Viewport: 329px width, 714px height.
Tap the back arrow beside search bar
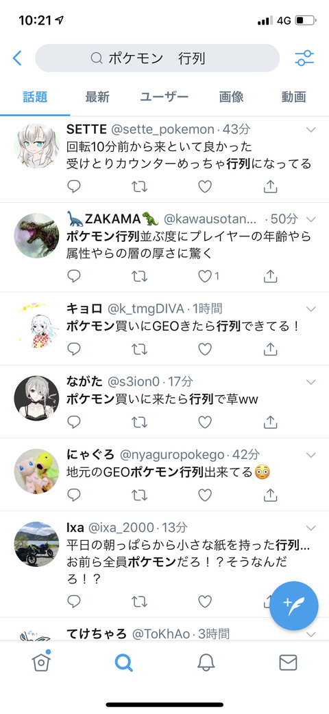click(17, 58)
